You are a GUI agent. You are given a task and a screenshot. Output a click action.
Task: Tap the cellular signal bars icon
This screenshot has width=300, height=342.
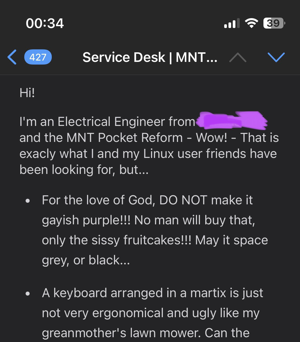[x=231, y=23]
